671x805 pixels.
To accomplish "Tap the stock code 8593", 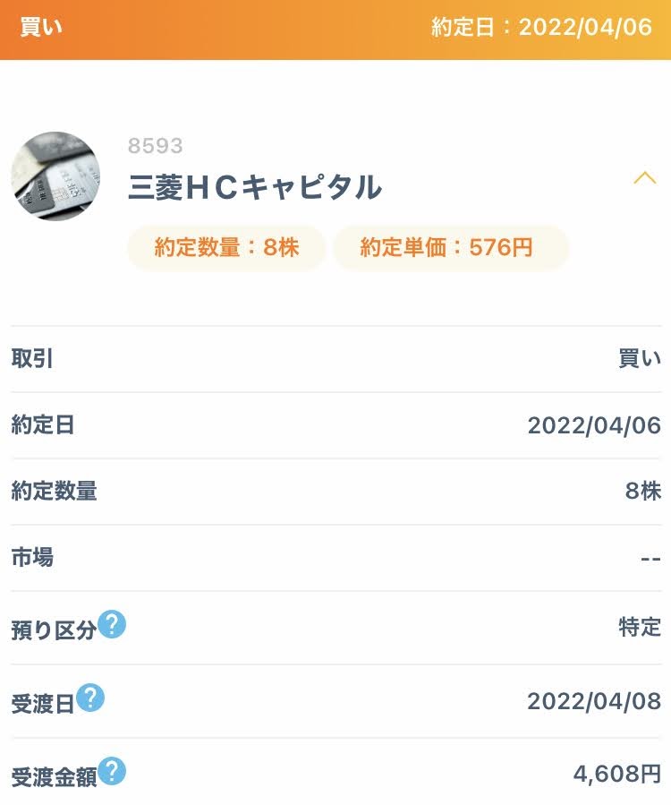I will (x=156, y=146).
